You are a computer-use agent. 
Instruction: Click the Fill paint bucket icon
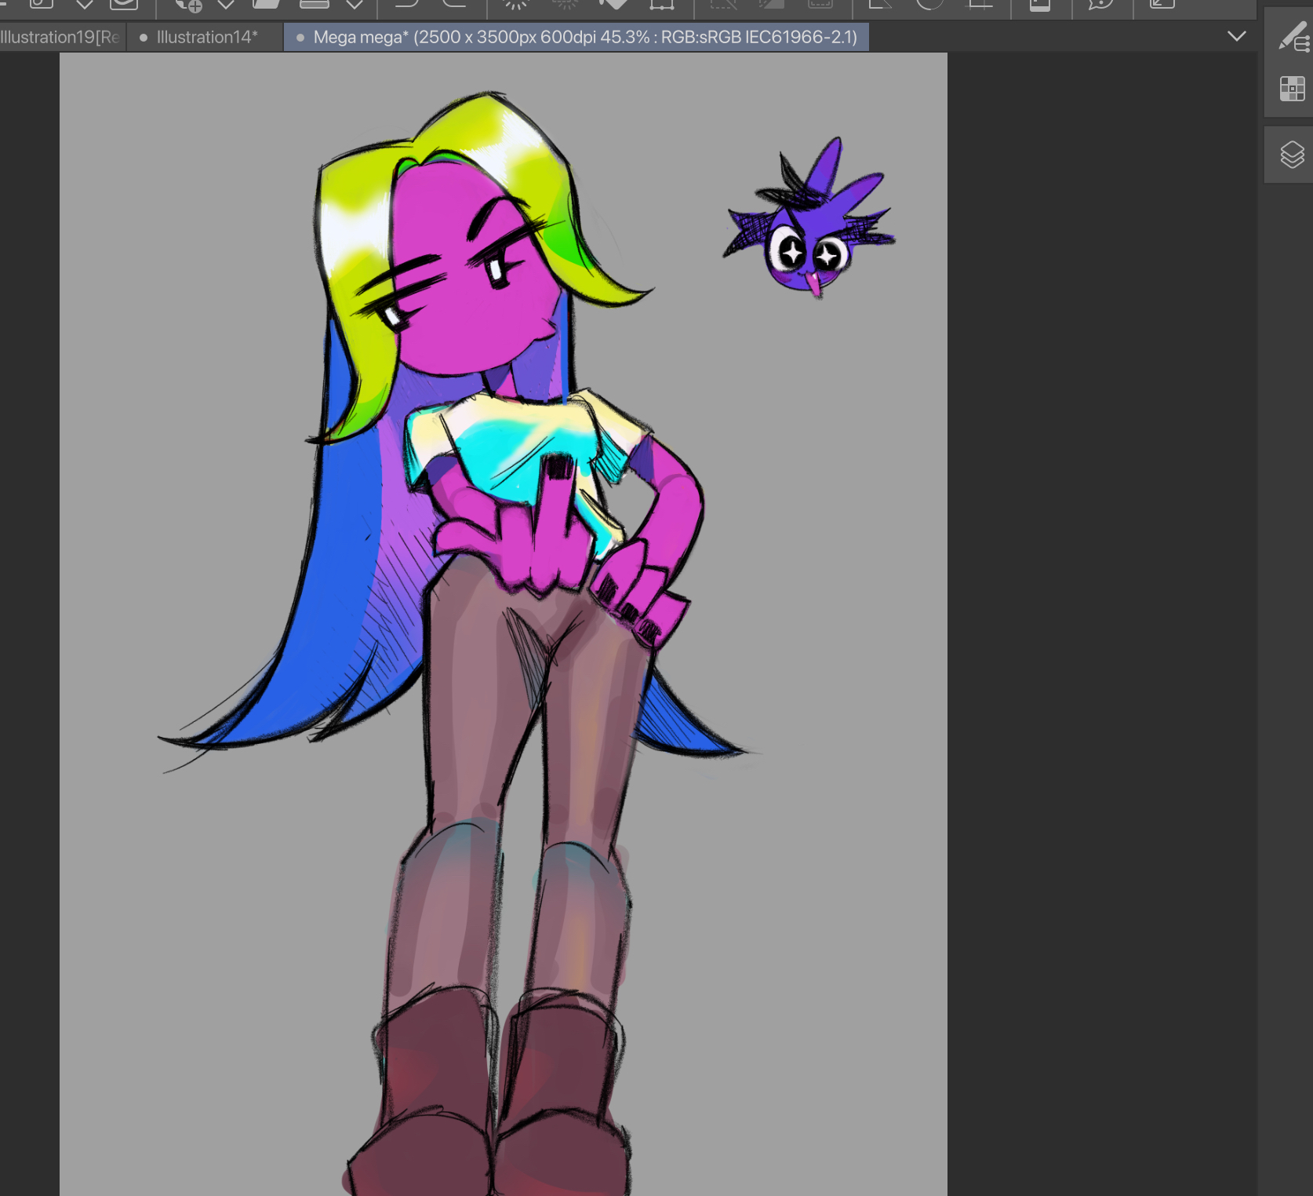pyautogui.click(x=613, y=4)
